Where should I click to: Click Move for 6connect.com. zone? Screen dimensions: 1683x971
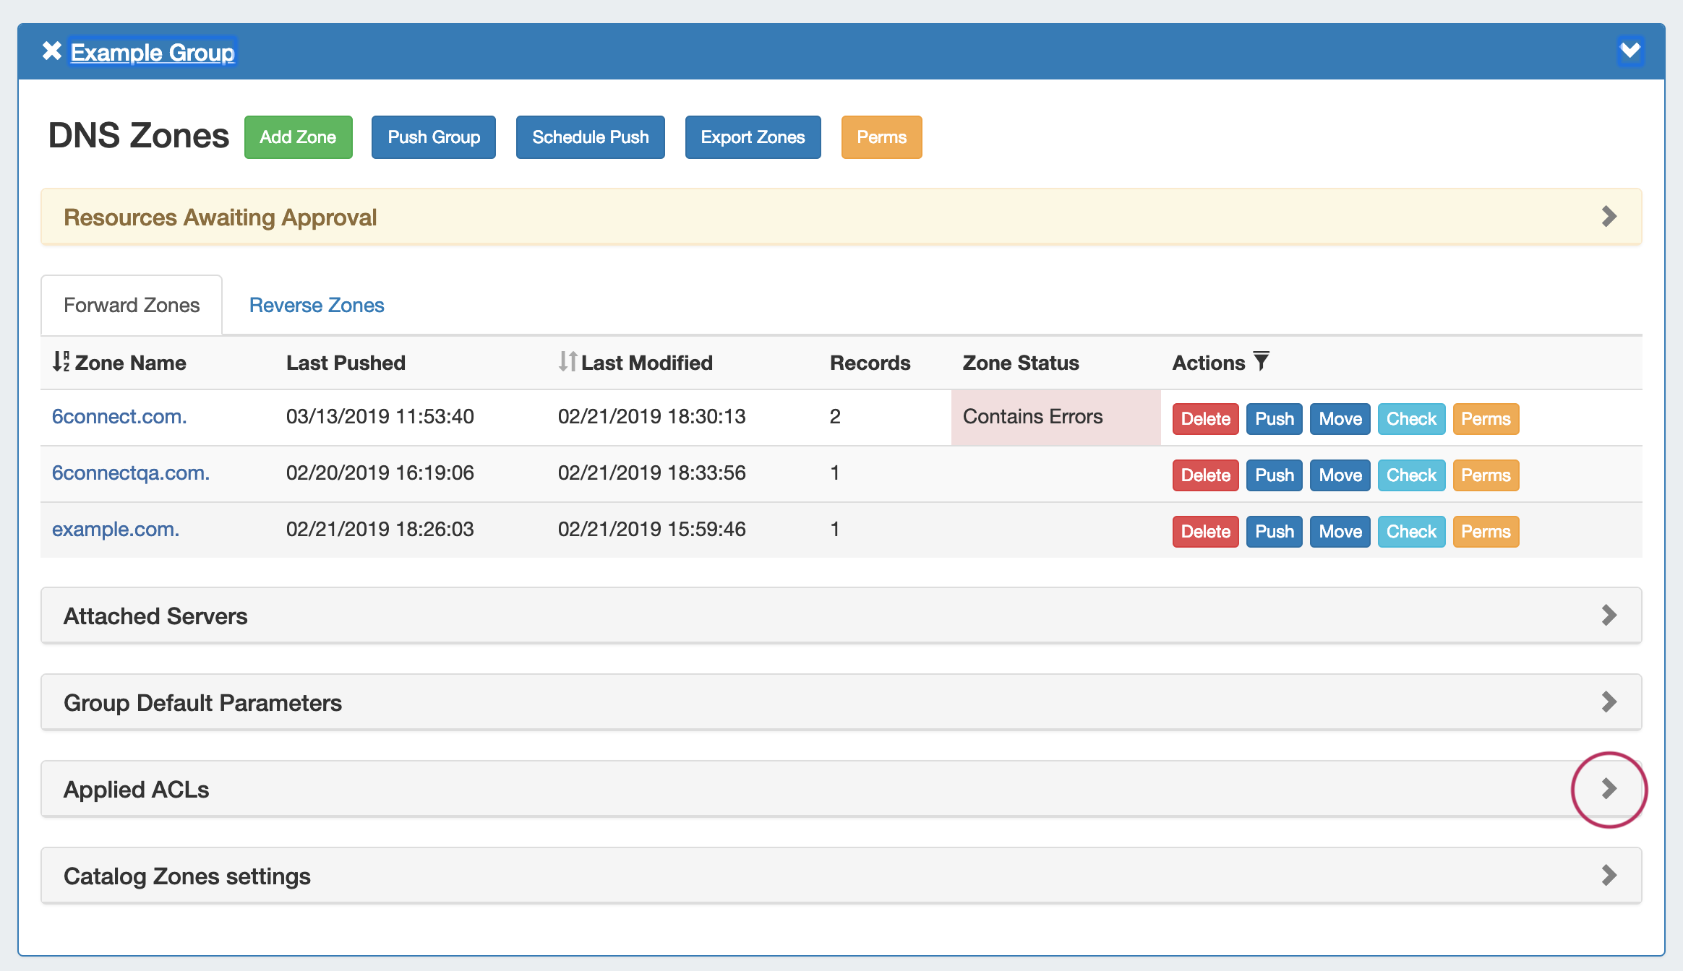[1340, 419]
